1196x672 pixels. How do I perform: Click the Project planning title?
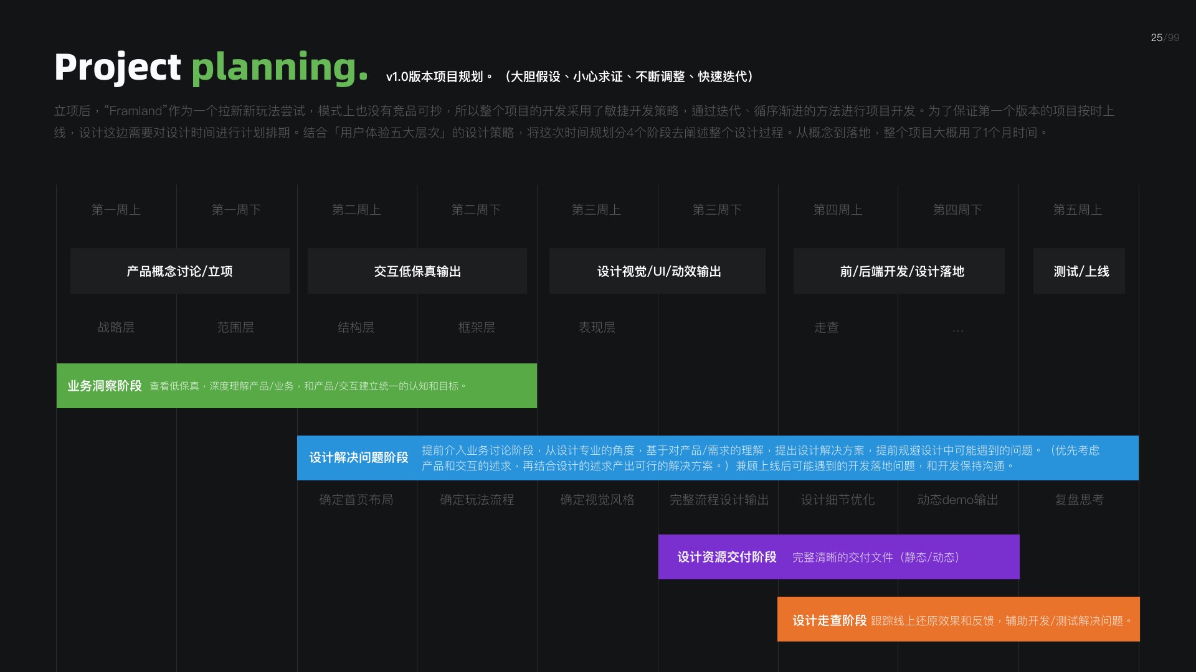pyautogui.click(x=212, y=67)
